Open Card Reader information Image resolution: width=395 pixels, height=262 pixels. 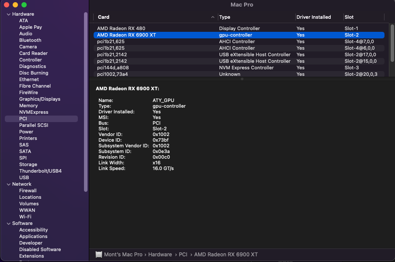tap(34, 53)
